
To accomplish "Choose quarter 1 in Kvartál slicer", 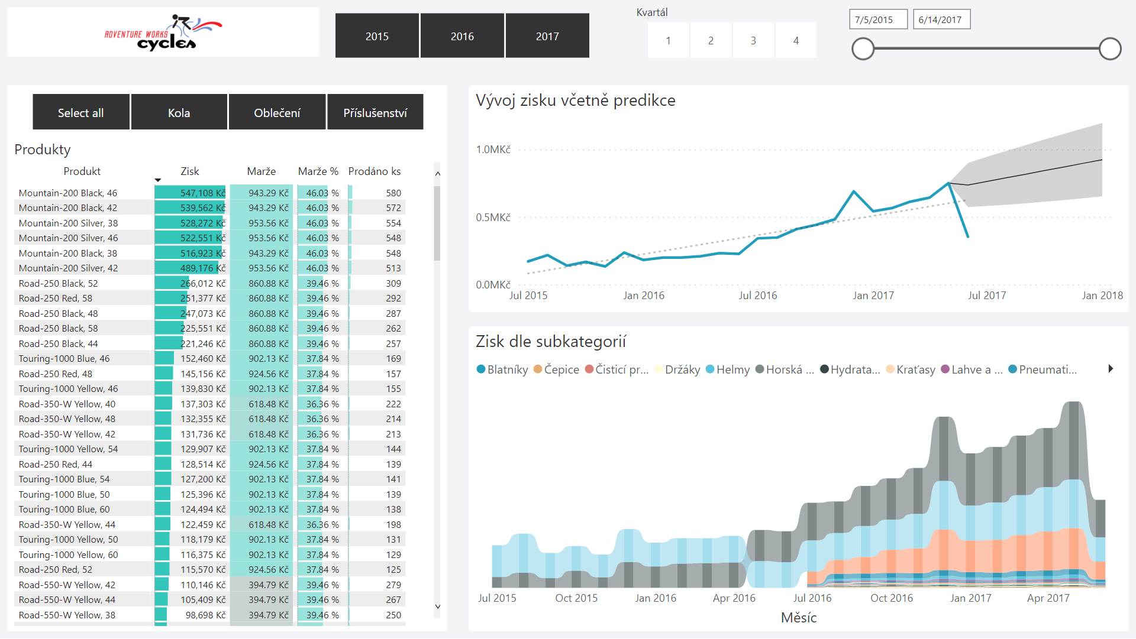I will click(668, 40).
